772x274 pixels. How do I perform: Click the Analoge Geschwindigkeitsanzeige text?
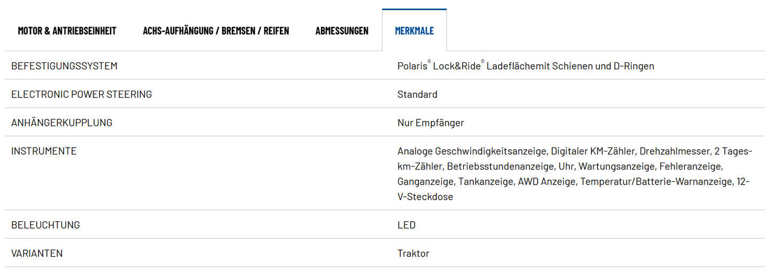pyautogui.click(x=471, y=151)
